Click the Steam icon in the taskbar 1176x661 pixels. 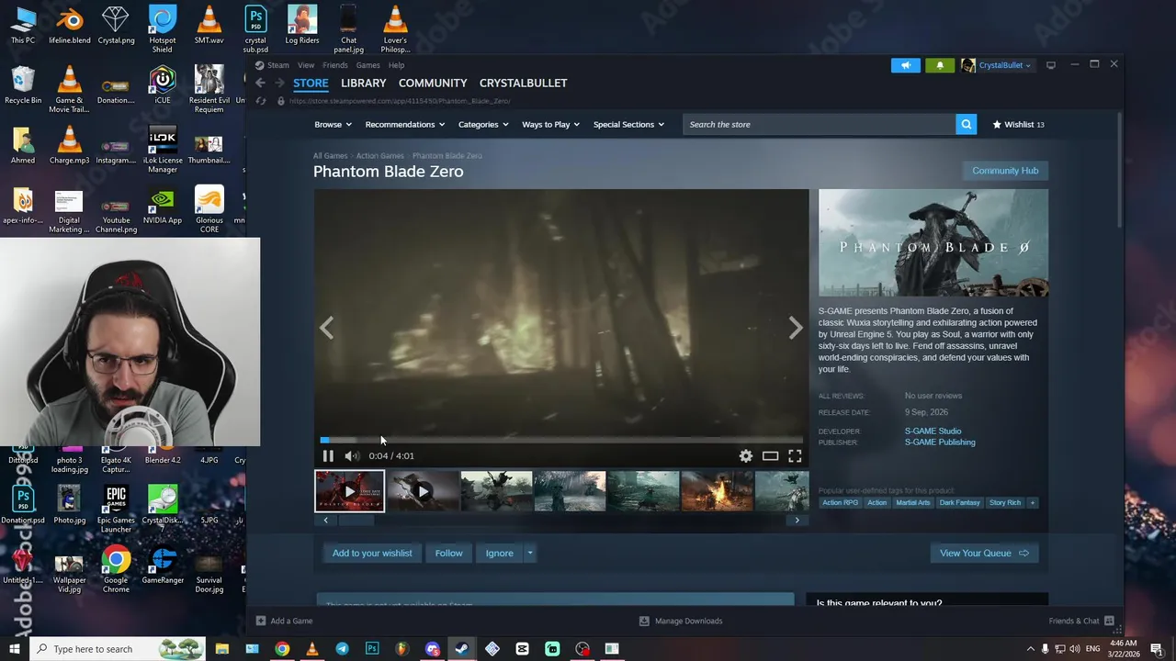462,649
